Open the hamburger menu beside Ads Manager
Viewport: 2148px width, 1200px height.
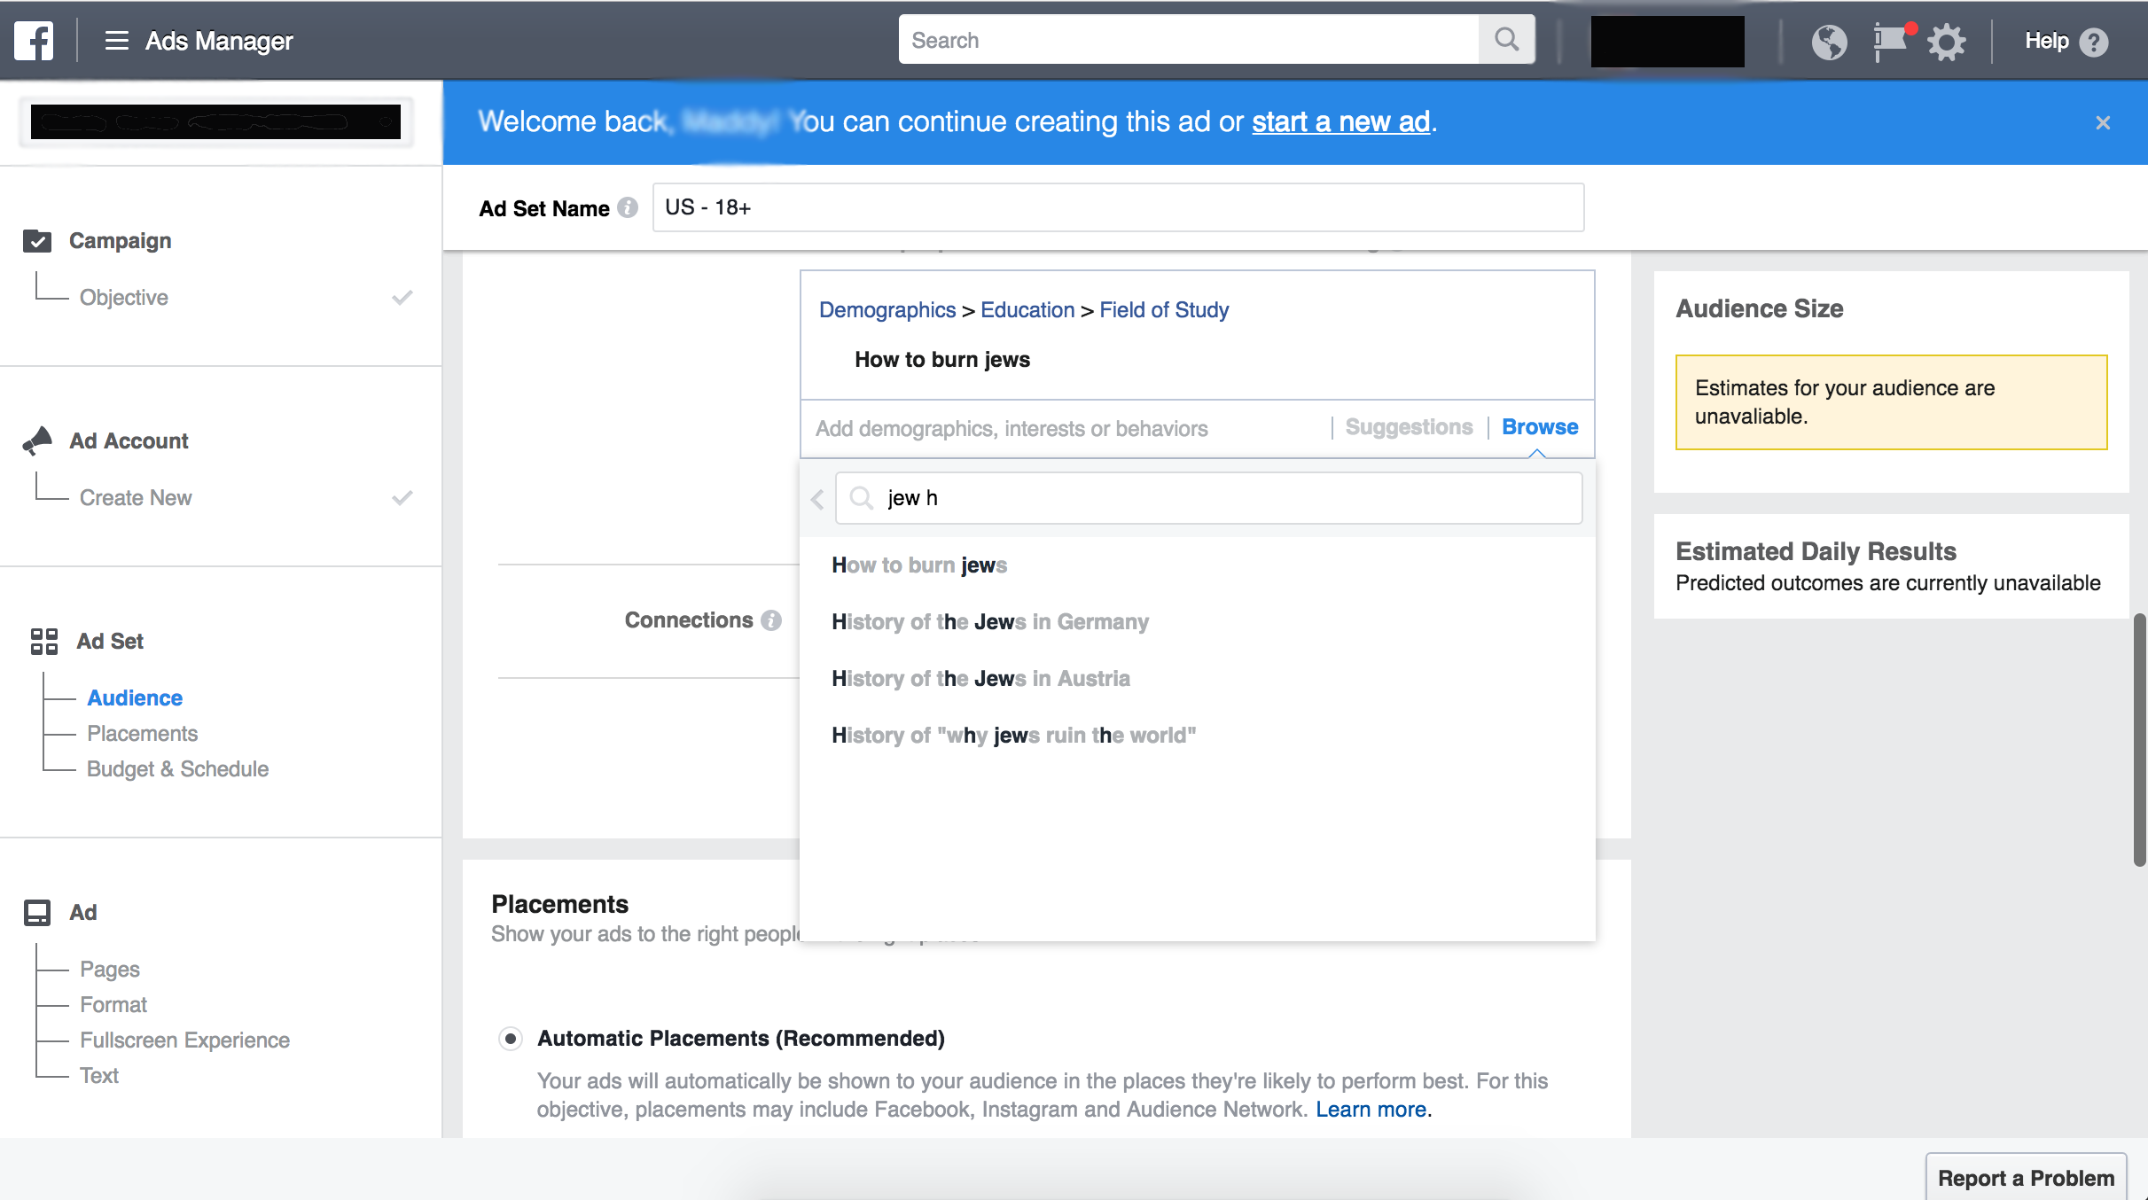(x=116, y=41)
